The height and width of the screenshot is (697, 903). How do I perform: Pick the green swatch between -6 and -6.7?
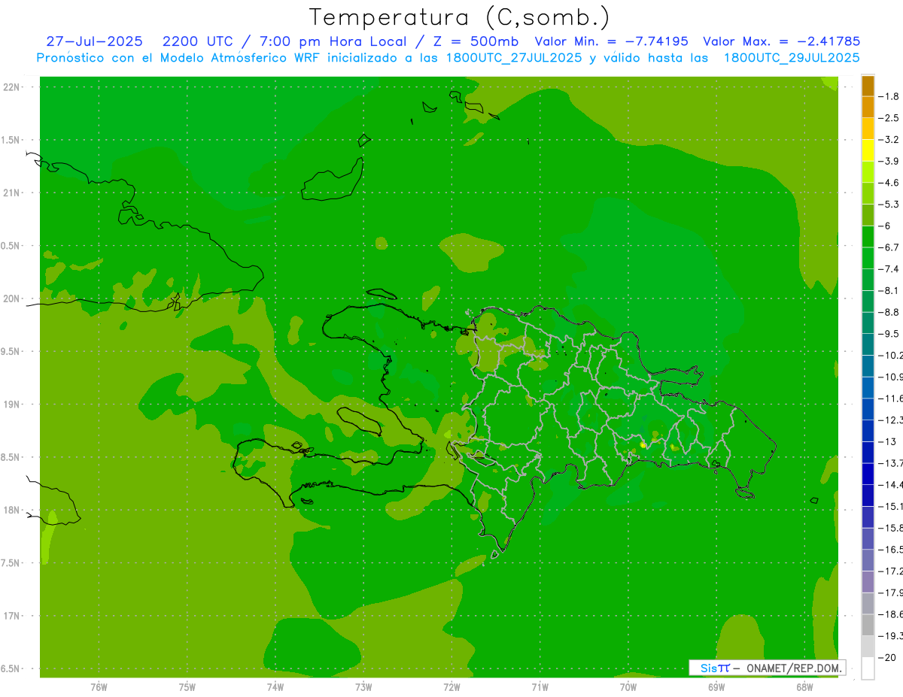pyautogui.click(x=868, y=236)
